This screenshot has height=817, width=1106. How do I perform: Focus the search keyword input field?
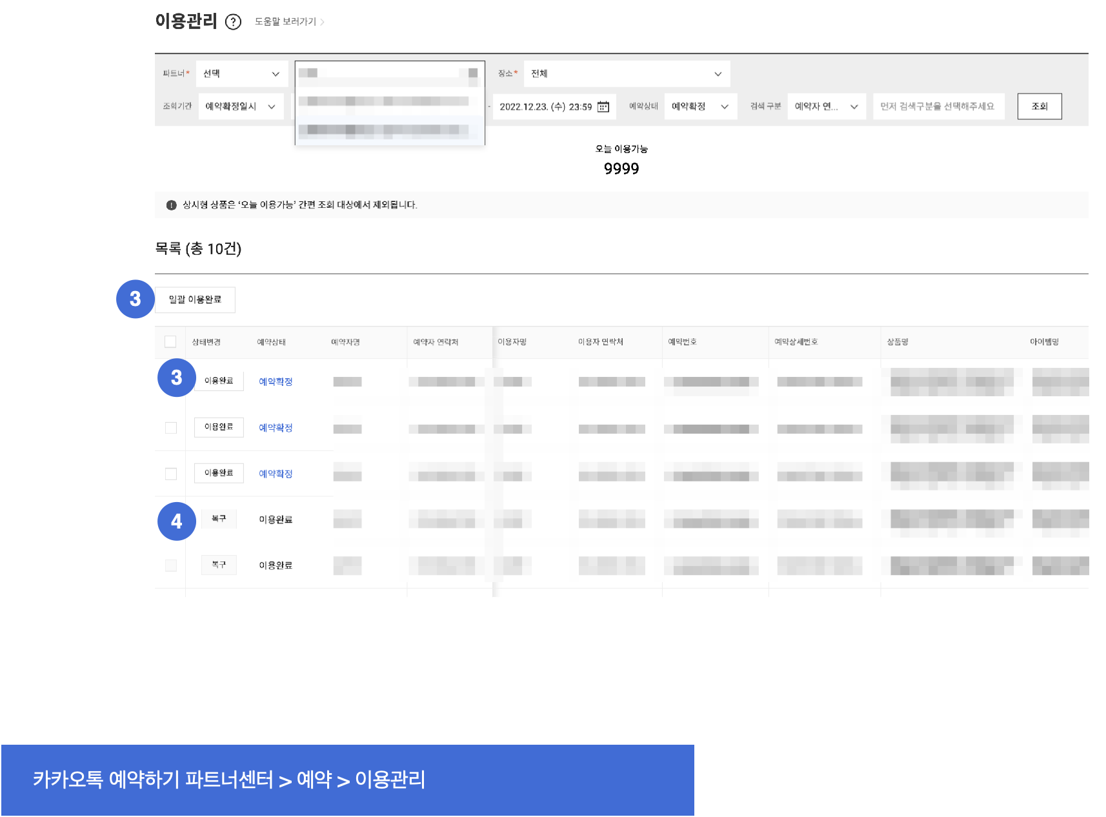coord(938,106)
